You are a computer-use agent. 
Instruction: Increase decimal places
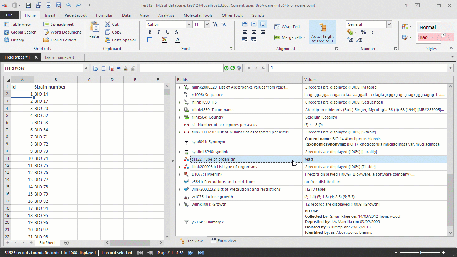coord(350,40)
